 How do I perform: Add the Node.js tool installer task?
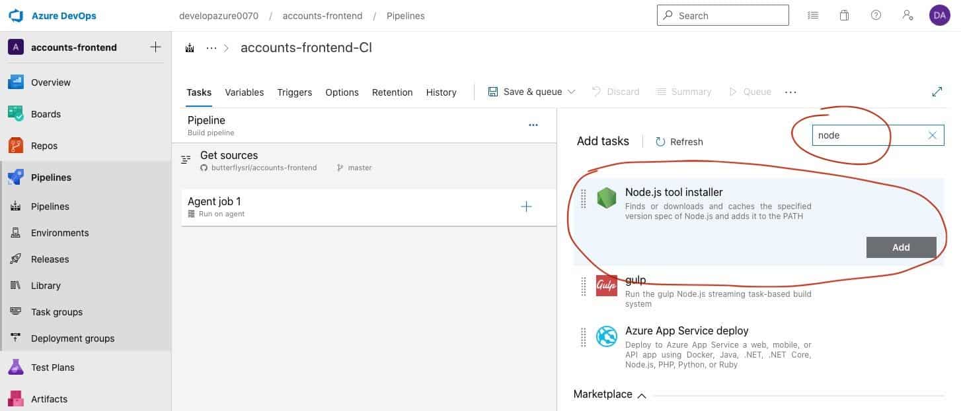click(901, 247)
